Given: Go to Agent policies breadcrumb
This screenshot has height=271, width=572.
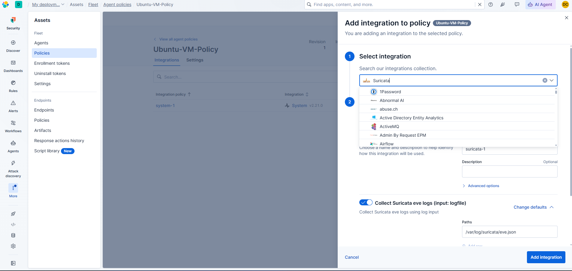Looking at the screenshot, I should click(117, 4).
